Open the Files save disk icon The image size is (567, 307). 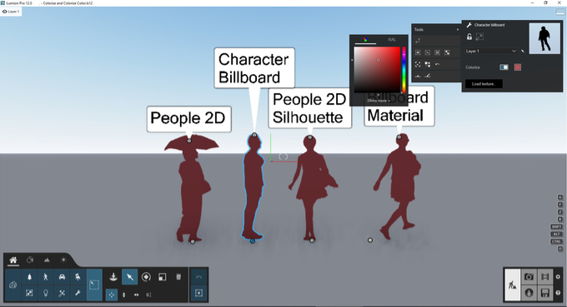click(x=545, y=293)
